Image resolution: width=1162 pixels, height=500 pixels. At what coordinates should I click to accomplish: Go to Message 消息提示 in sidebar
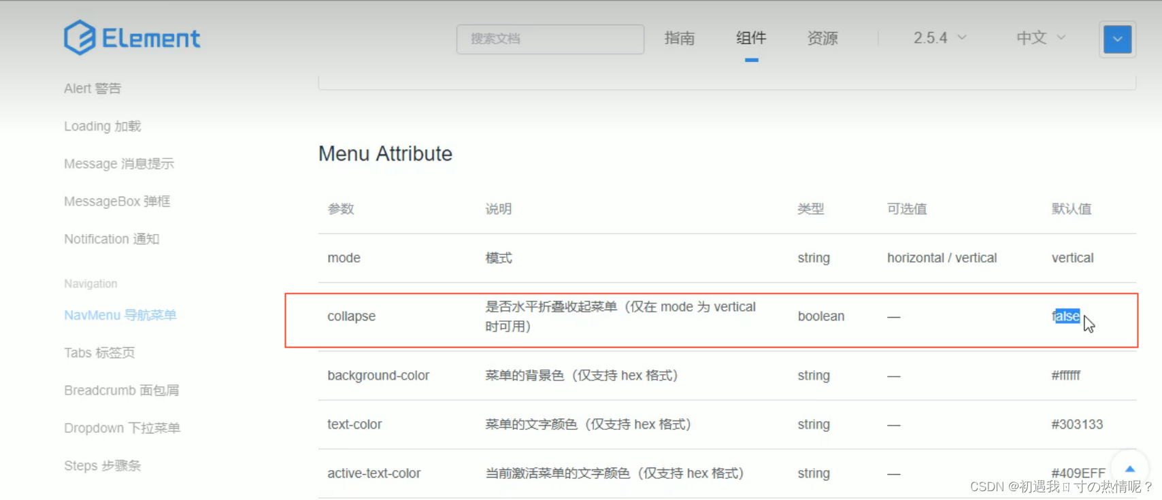pos(119,164)
